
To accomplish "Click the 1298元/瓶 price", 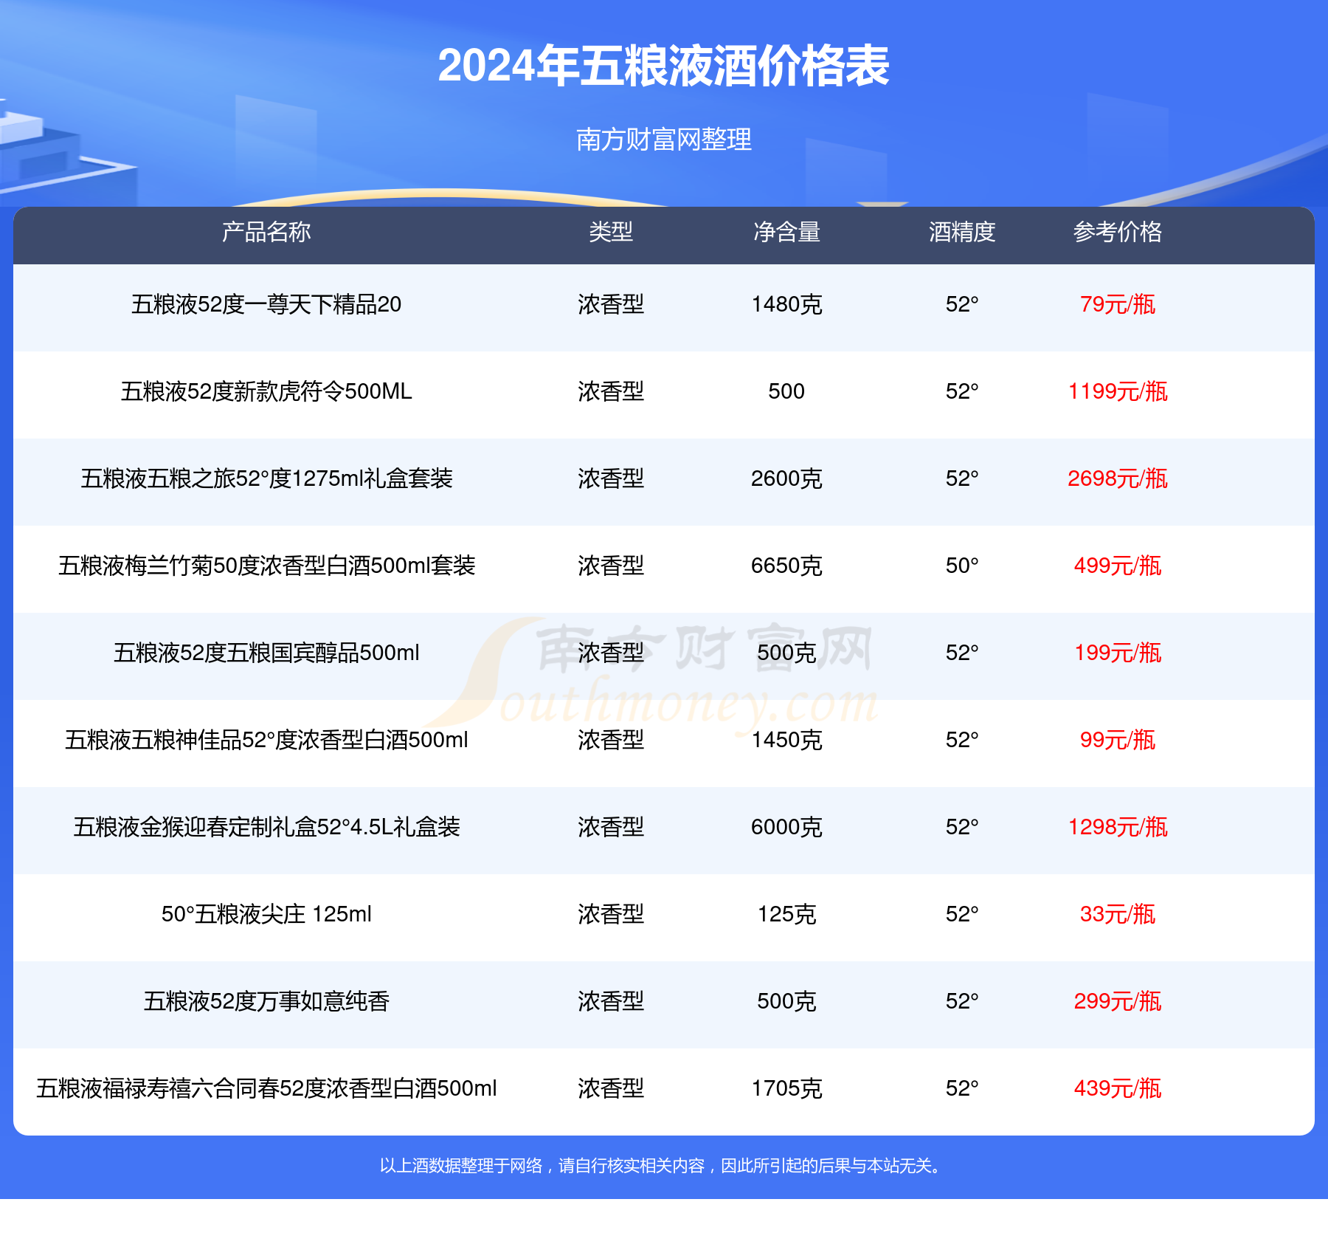I will [x=1118, y=827].
